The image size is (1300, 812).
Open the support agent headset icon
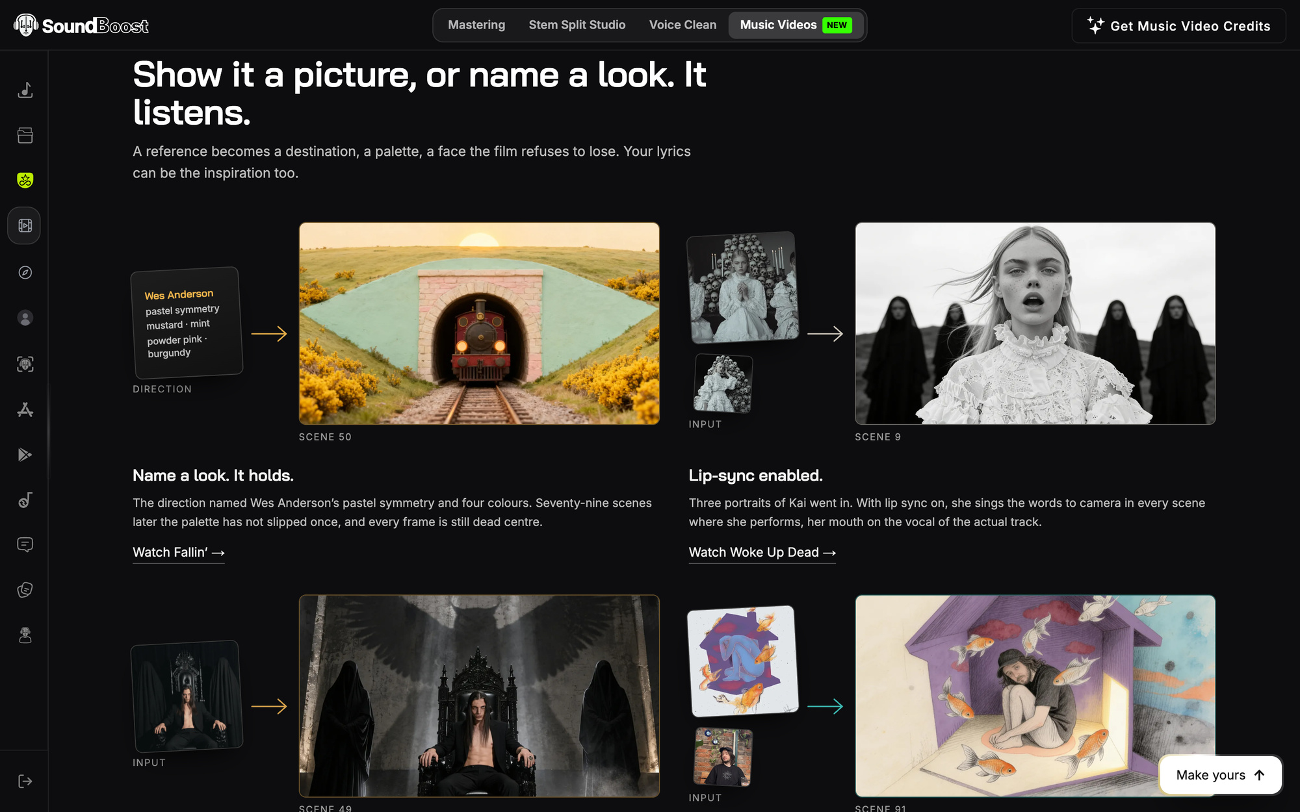25,635
